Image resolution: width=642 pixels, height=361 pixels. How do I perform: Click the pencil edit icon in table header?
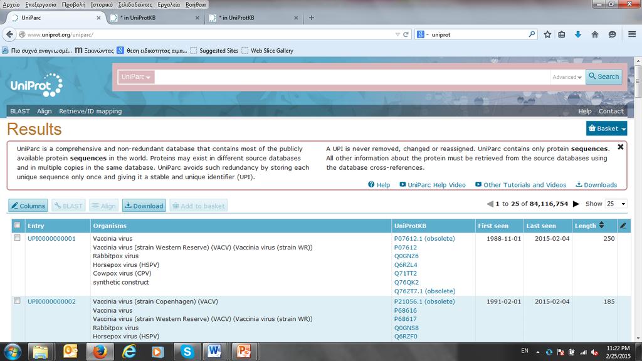pyautogui.click(x=623, y=226)
